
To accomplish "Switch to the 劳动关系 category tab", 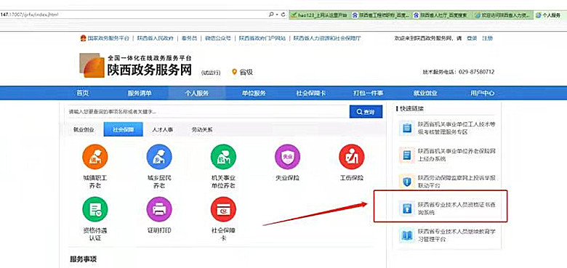I will [202, 129].
